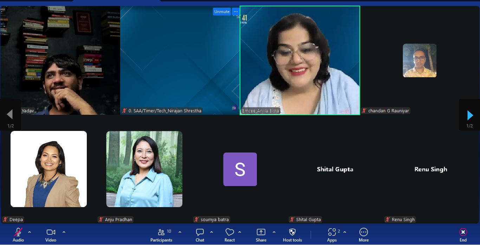
Task: Start screen Share
Action: click(261, 232)
